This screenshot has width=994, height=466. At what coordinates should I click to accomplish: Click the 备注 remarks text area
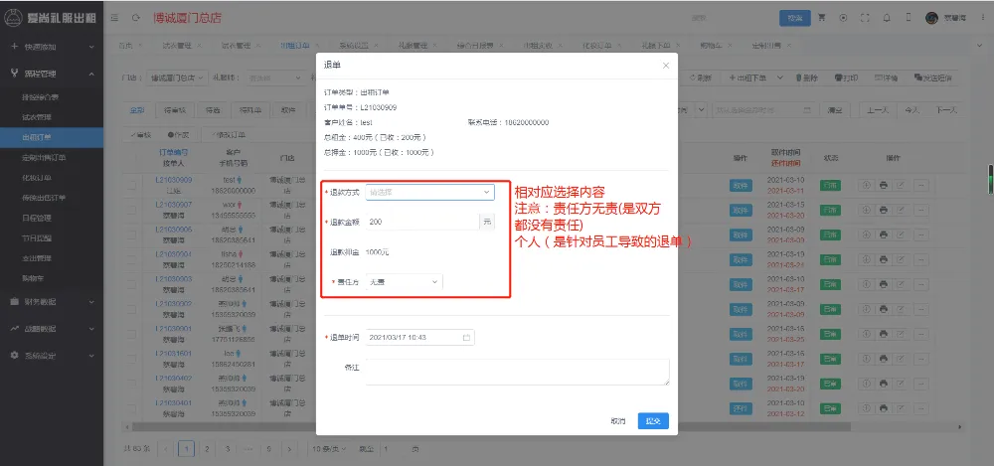coord(517,372)
